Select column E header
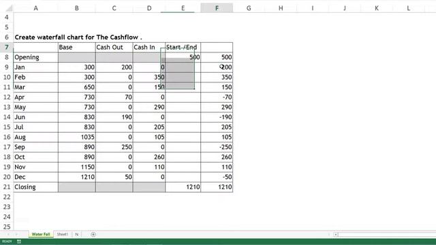 183,8
